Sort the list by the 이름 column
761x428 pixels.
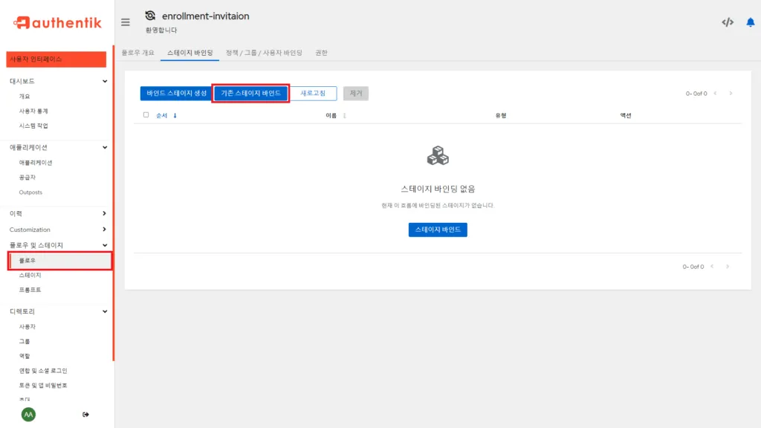(332, 115)
